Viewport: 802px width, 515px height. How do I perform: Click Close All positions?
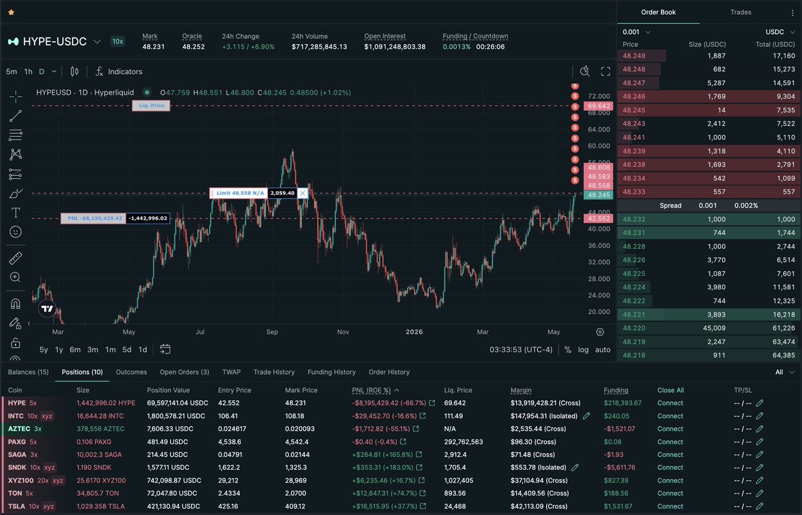point(670,390)
